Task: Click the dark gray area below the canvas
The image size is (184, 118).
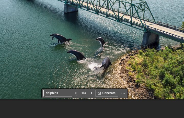Action: pyautogui.click(x=92, y=109)
